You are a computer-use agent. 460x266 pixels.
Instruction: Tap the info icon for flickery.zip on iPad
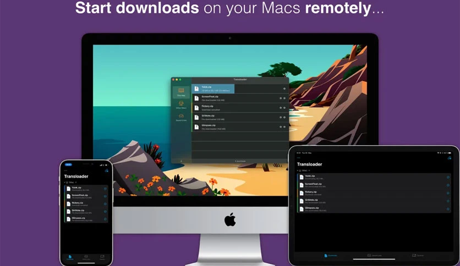click(x=448, y=193)
